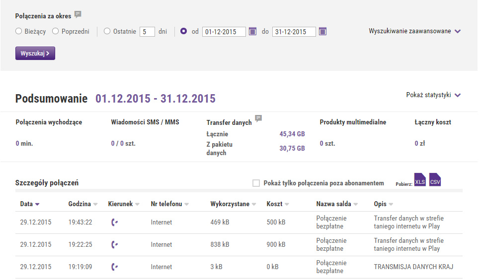
Task: Click the 19:22:25 time cell
Action: (80, 245)
